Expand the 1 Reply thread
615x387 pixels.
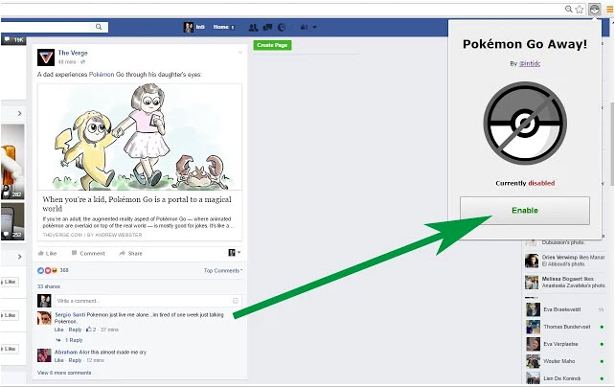(74, 340)
